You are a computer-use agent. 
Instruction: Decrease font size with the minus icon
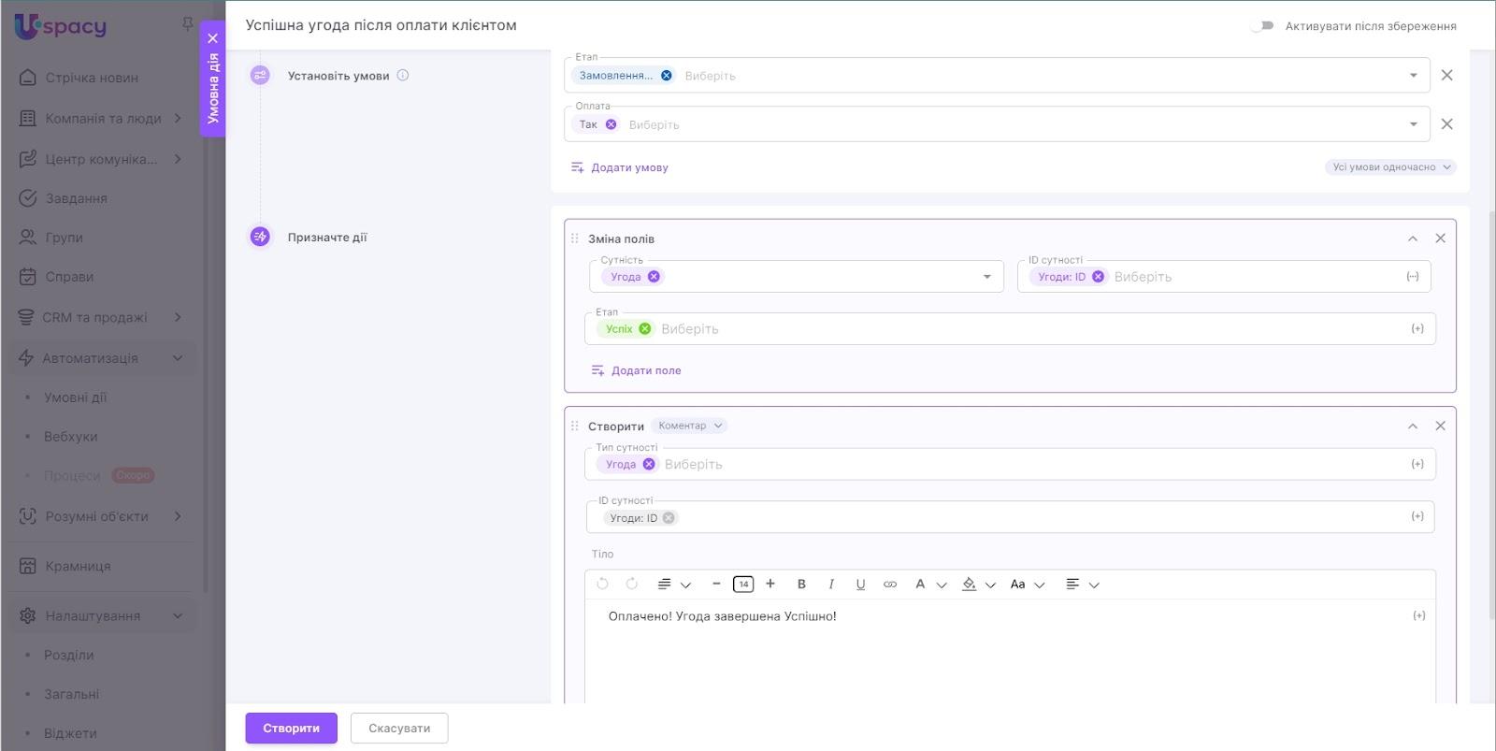pyautogui.click(x=716, y=584)
